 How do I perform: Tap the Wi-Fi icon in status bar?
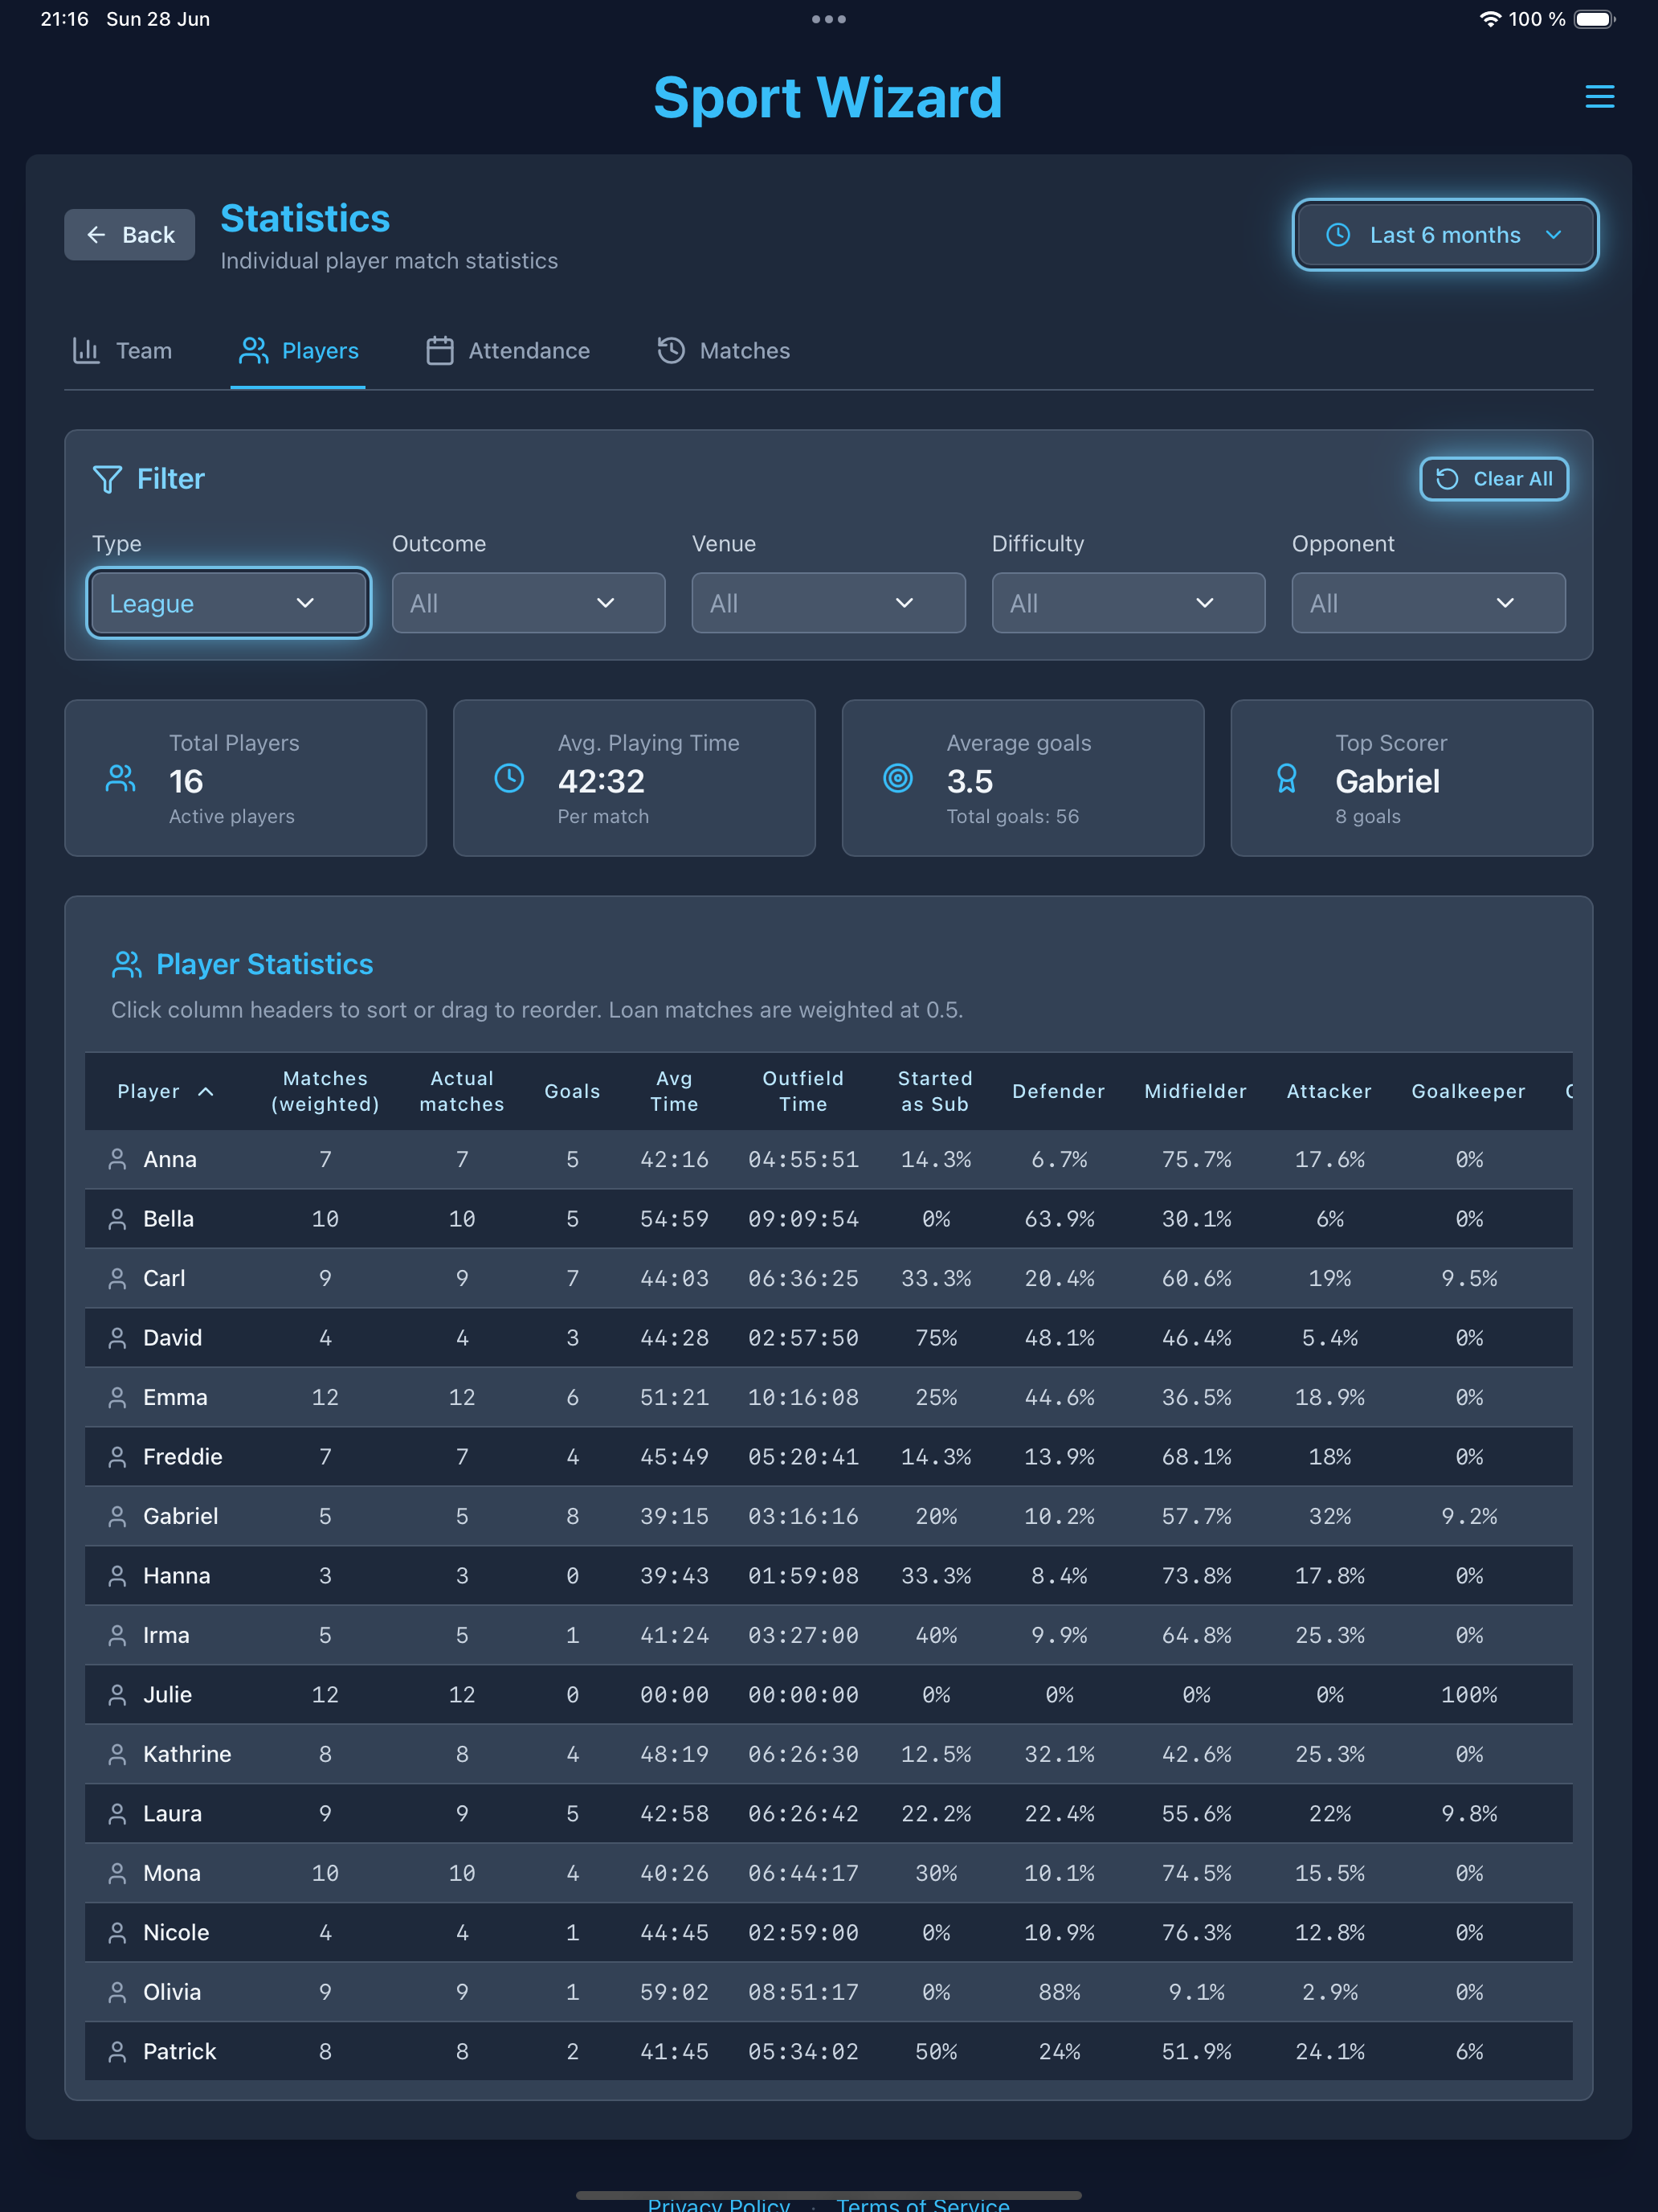[1490, 19]
